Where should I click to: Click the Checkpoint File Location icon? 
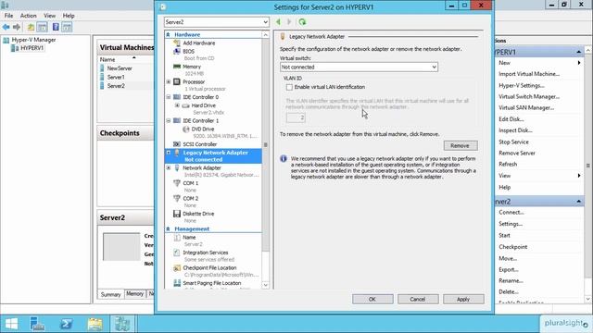point(177,268)
